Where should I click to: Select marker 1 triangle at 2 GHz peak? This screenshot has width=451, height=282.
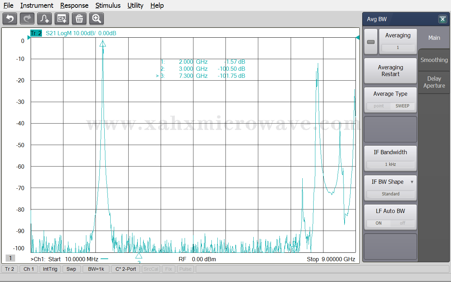(103, 43)
